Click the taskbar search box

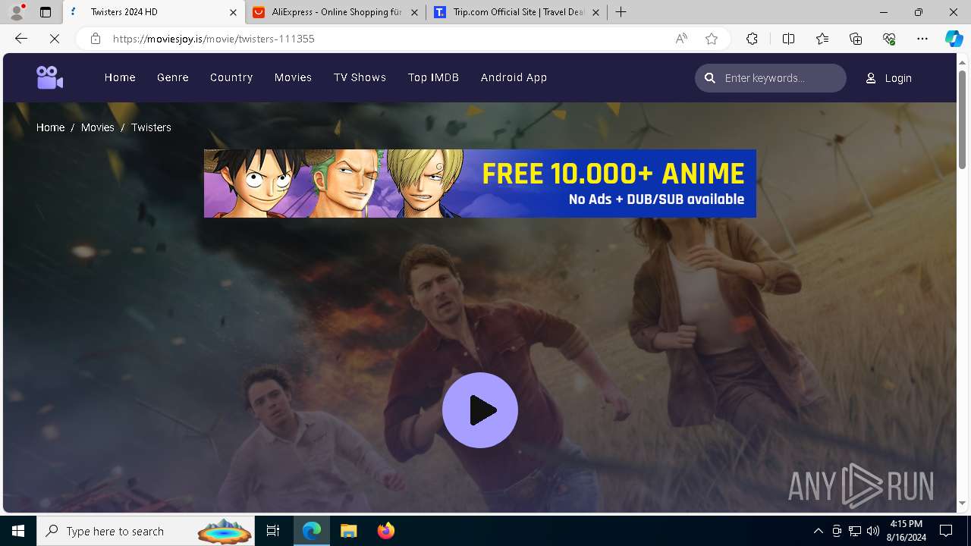(146, 531)
